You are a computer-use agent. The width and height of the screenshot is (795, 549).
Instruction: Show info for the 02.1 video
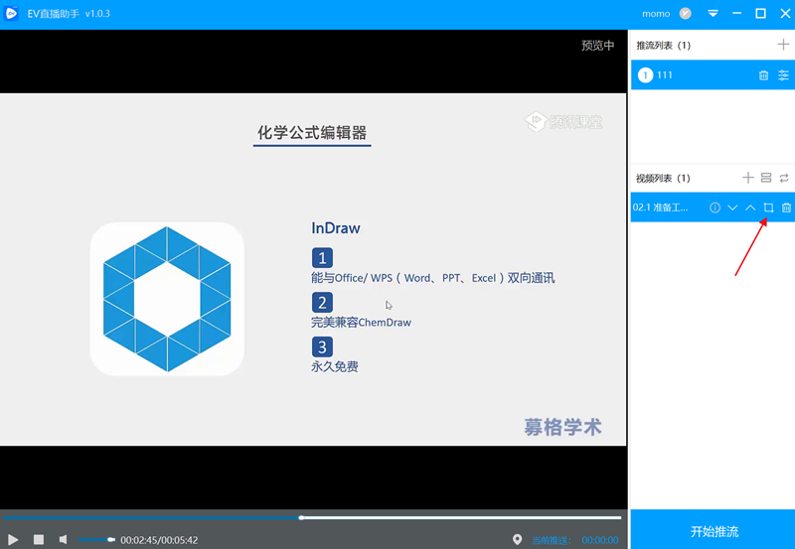[715, 207]
